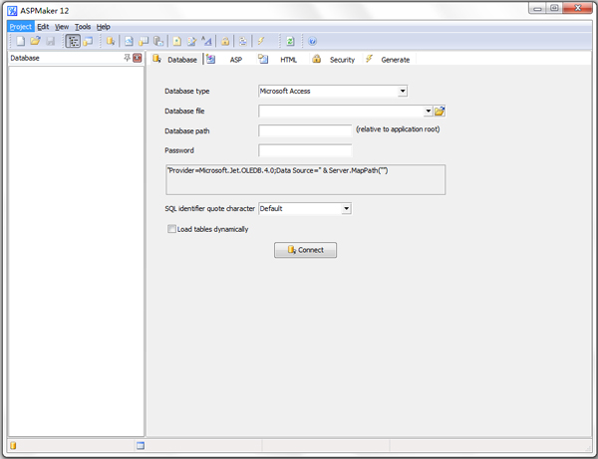Browse for database file with folder icon
This screenshot has height=459, width=598.
(x=440, y=112)
